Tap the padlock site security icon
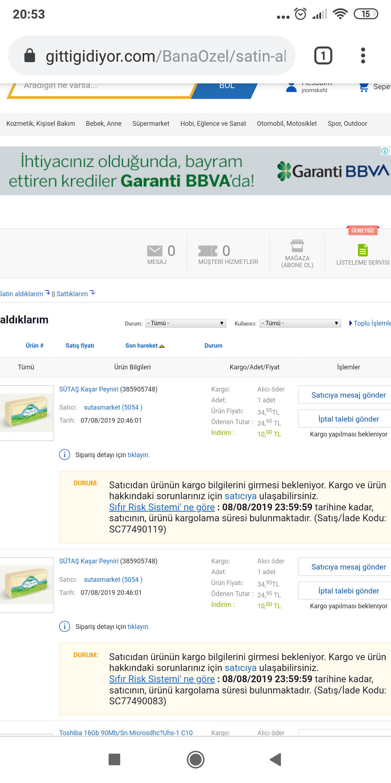 pos(30,55)
